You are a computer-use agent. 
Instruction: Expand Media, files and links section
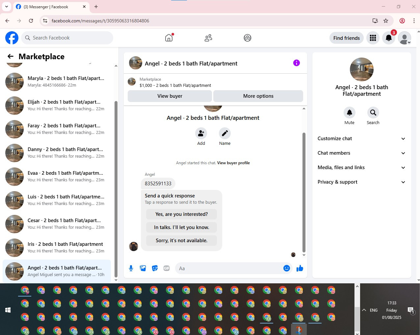[x=361, y=167]
